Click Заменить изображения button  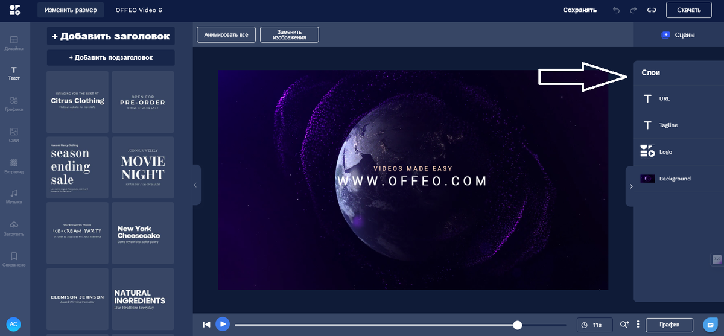pyautogui.click(x=290, y=35)
